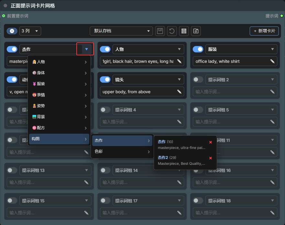Screen dimensions: 285x225
Task: Enable the 提示词组 5 toggle
Action: pyautogui.click(x=198, y=110)
